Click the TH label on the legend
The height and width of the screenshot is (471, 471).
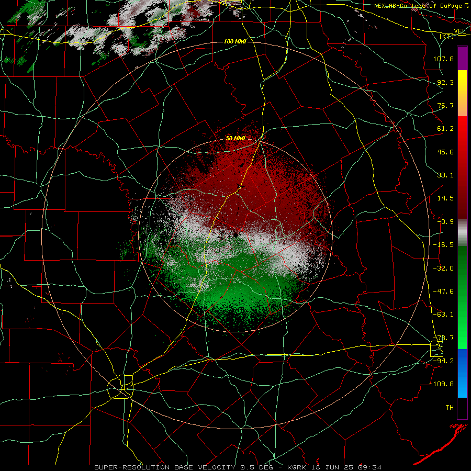click(x=450, y=408)
